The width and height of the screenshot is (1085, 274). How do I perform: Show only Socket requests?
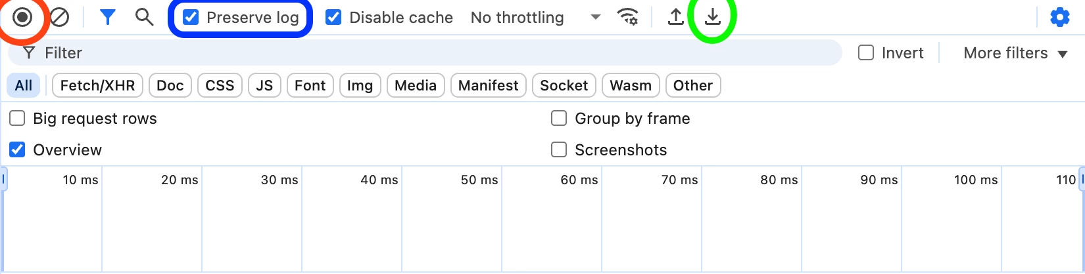(x=564, y=85)
